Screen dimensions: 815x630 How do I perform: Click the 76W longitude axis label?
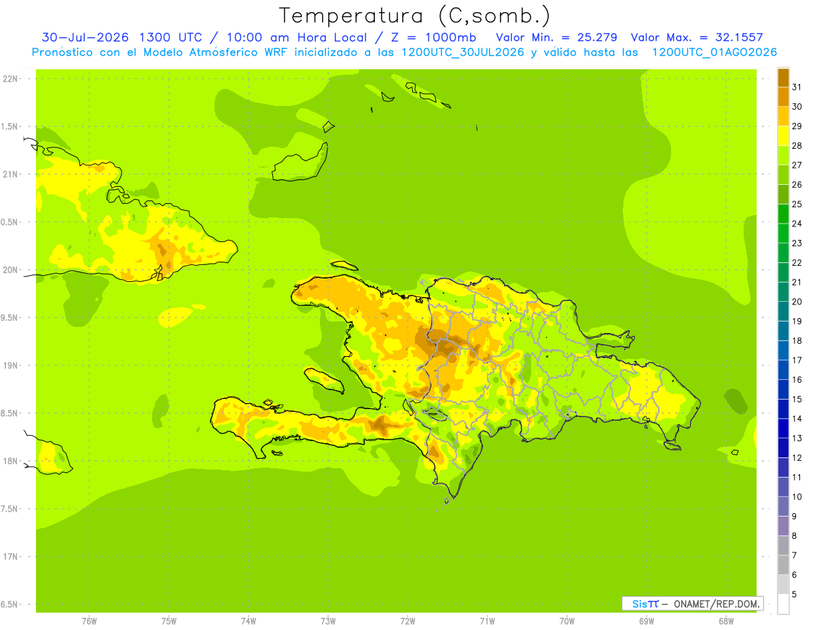click(89, 621)
